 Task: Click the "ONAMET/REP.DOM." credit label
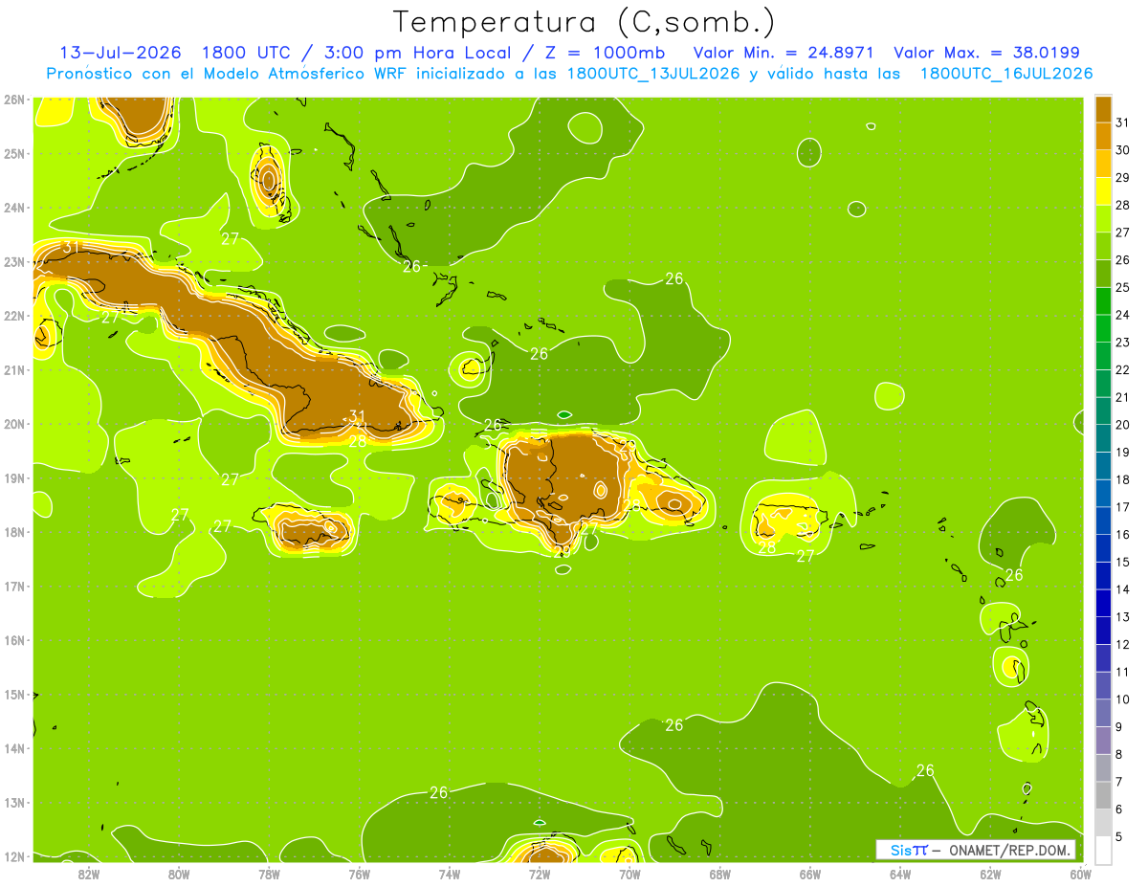click(1009, 850)
